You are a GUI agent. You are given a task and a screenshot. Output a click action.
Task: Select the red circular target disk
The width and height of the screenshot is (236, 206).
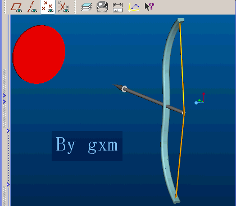click(39, 54)
